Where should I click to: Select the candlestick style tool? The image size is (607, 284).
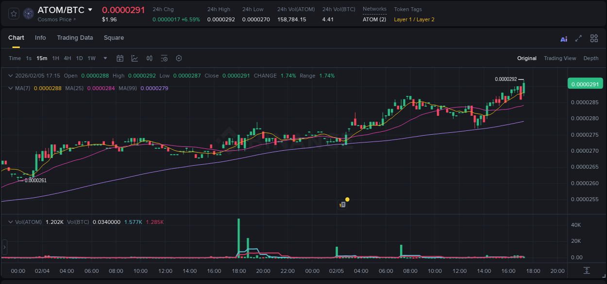click(x=150, y=58)
